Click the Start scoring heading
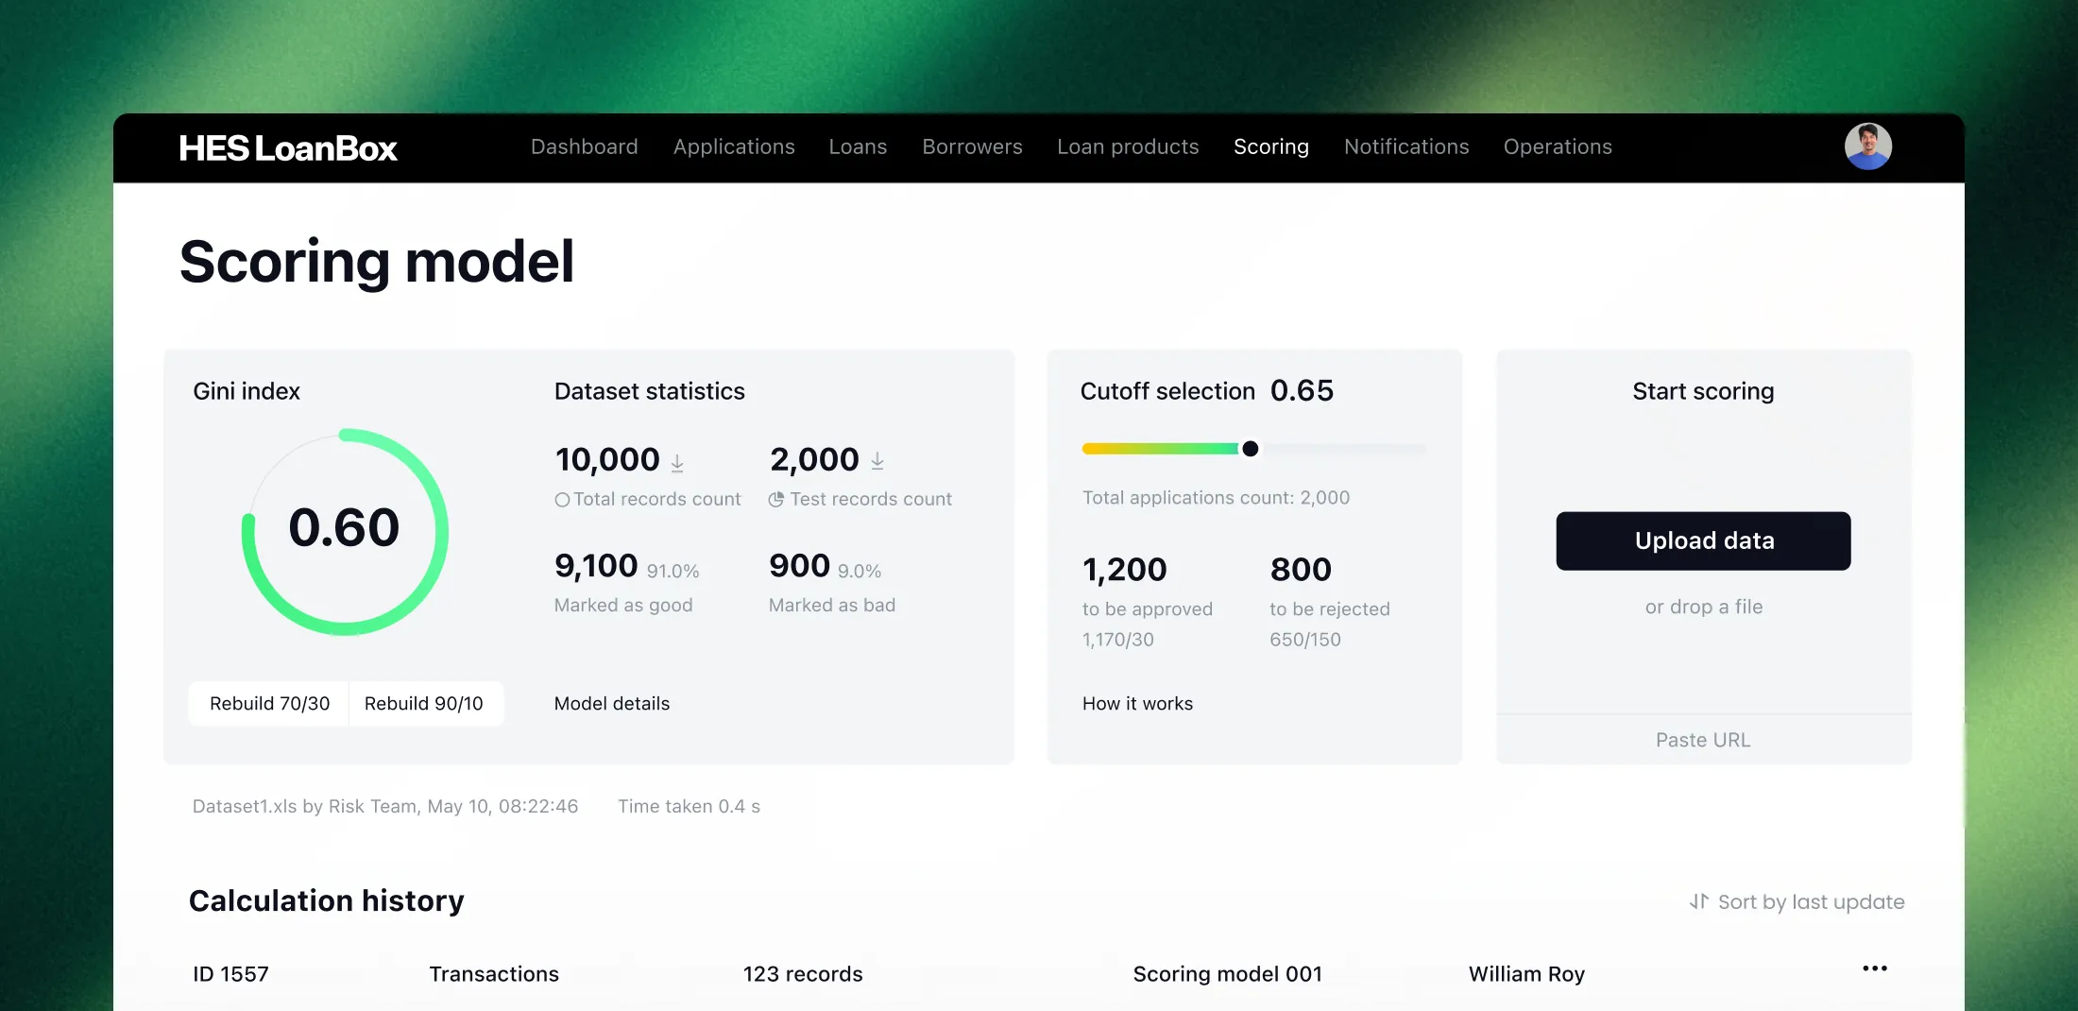This screenshot has height=1011, width=2078. [x=1703, y=391]
